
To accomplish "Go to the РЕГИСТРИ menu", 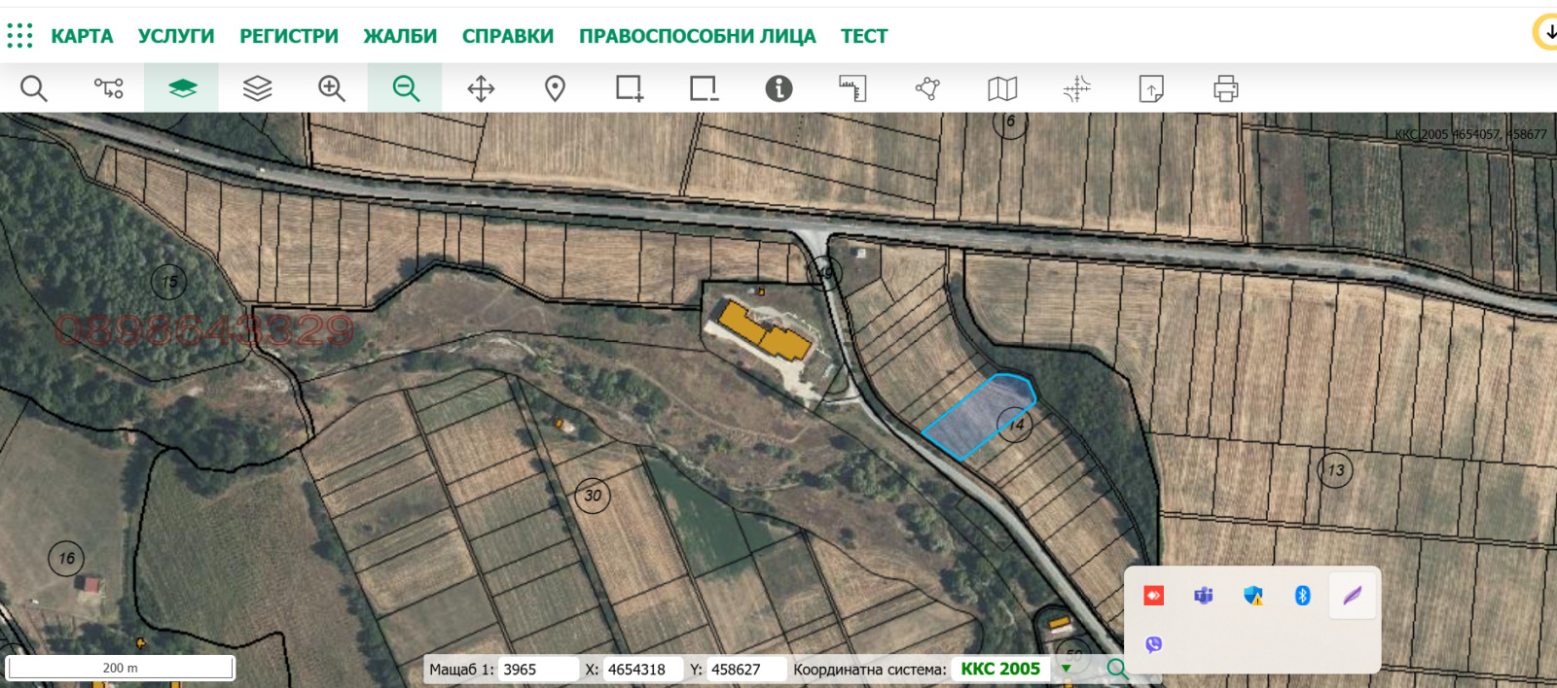I will (289, 36).
